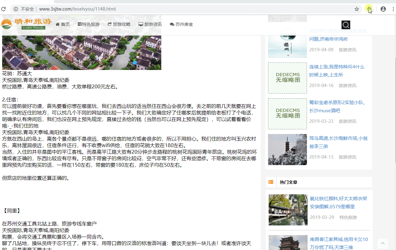
Task: Click the date 2019-04-09
Action: point(321,50)
